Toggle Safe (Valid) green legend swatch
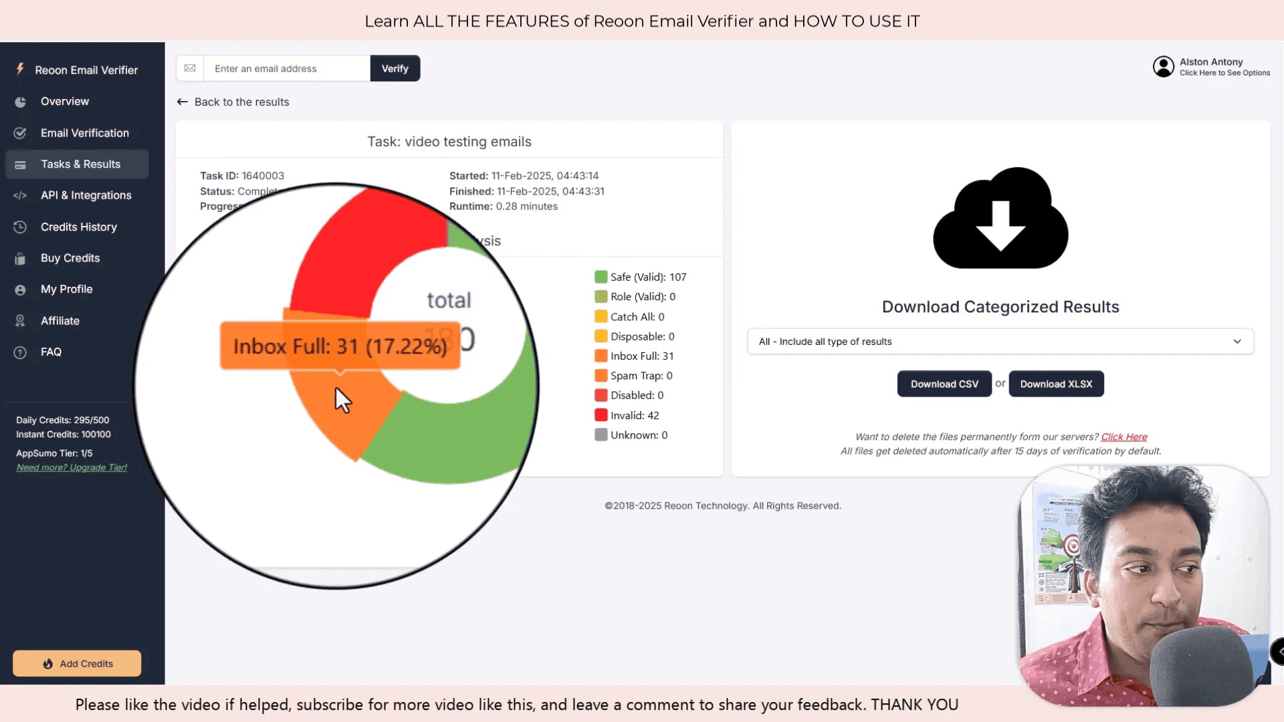Viewport: 1284px width, 722px height. 601,277
